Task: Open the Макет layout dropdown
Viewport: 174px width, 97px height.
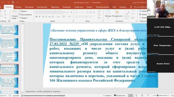Action: coord(23,11)
